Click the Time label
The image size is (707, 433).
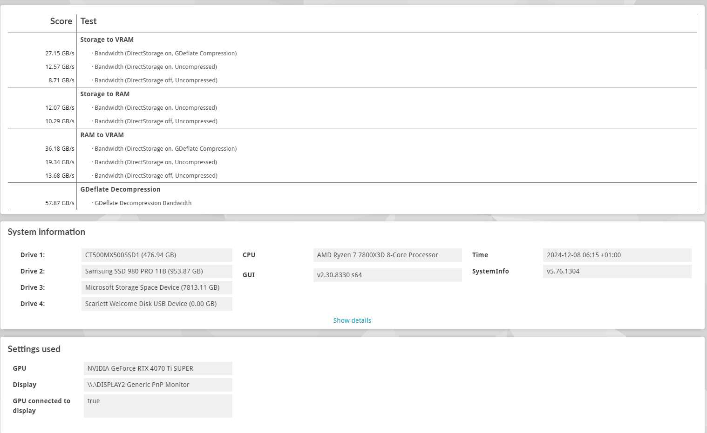point(480,255)
